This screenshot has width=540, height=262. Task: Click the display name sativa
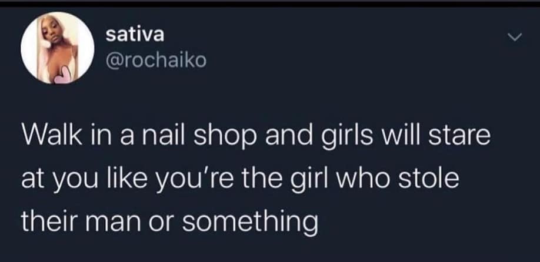tap(135, 35)
